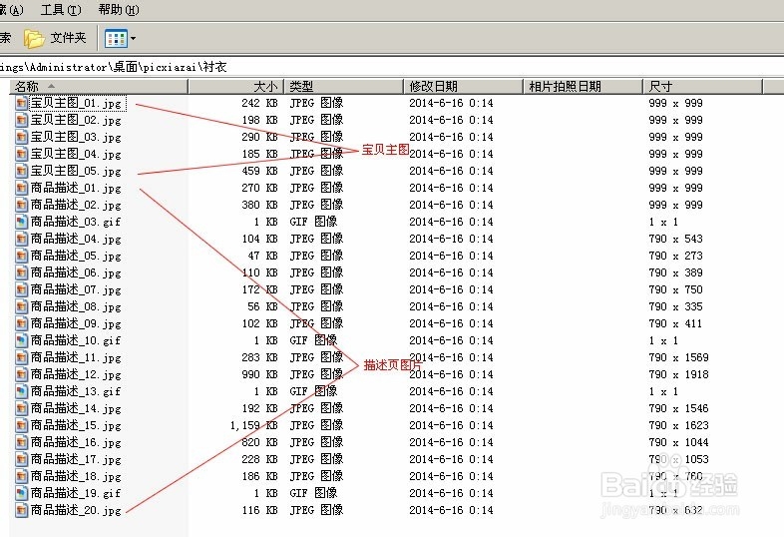The height and width of the screenshot is (537, 784).
Task: Click the 790 x 1569 dimension value
Action: coord(678,357)
